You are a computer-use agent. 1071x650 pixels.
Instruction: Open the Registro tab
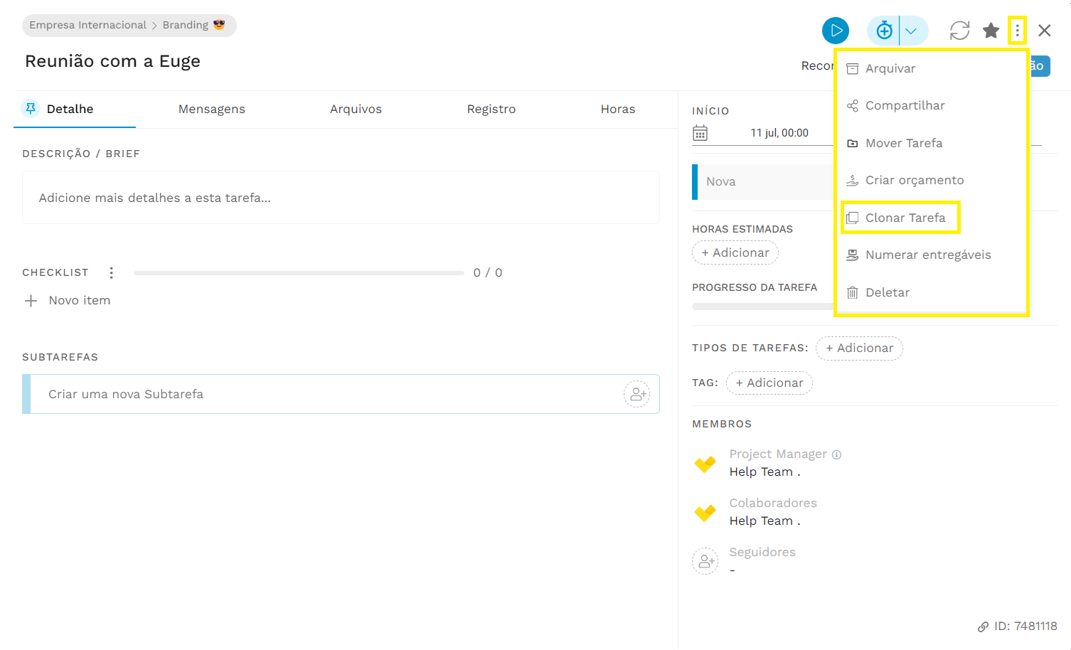[x=491, y=109]
